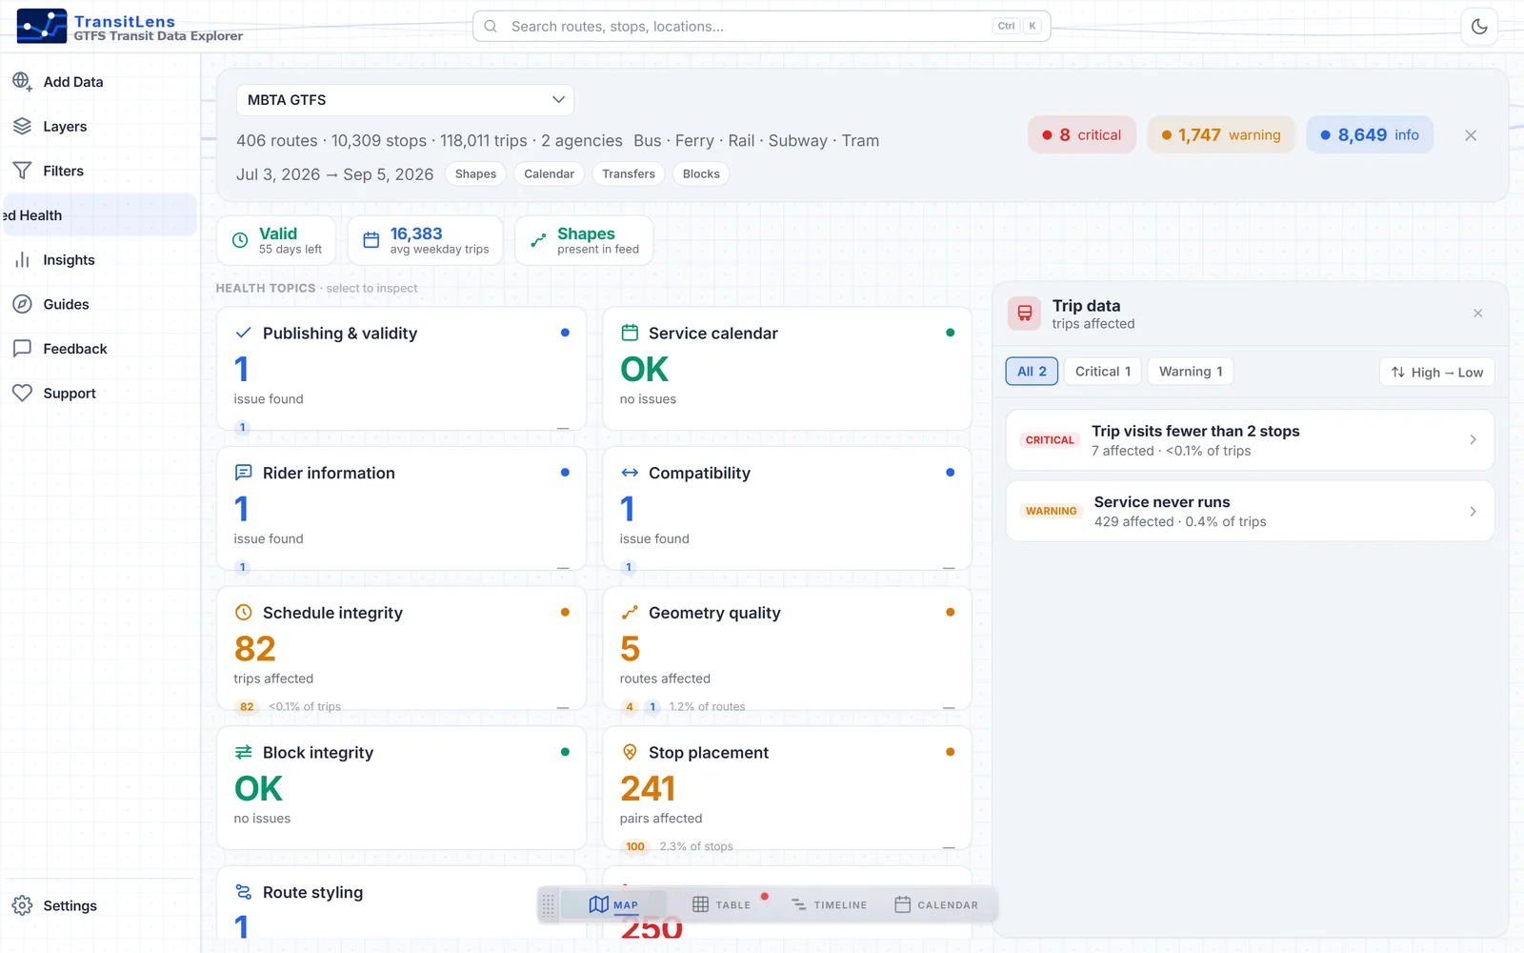The height and width of the screenshot is (953, 1524).
Task: Click the Trip data bus icon
Action: (x=1025, y=314)
